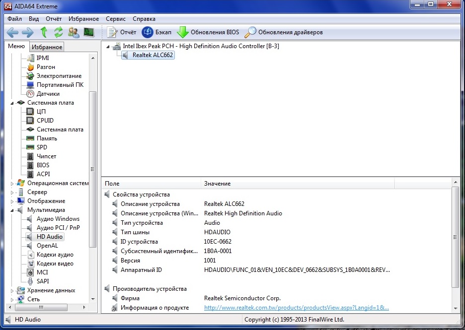Switch to the Избранное tab
This screenshot has height=330, width=465.
[47, 47]
